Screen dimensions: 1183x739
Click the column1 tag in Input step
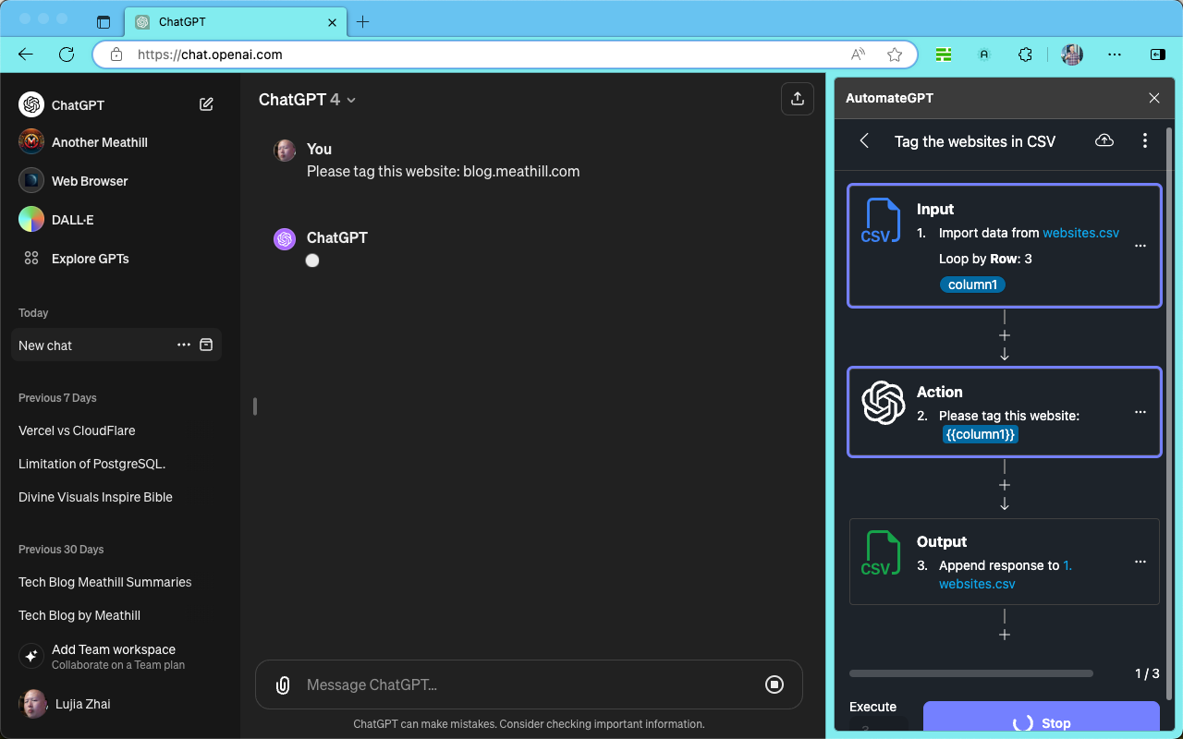(973, 285)
